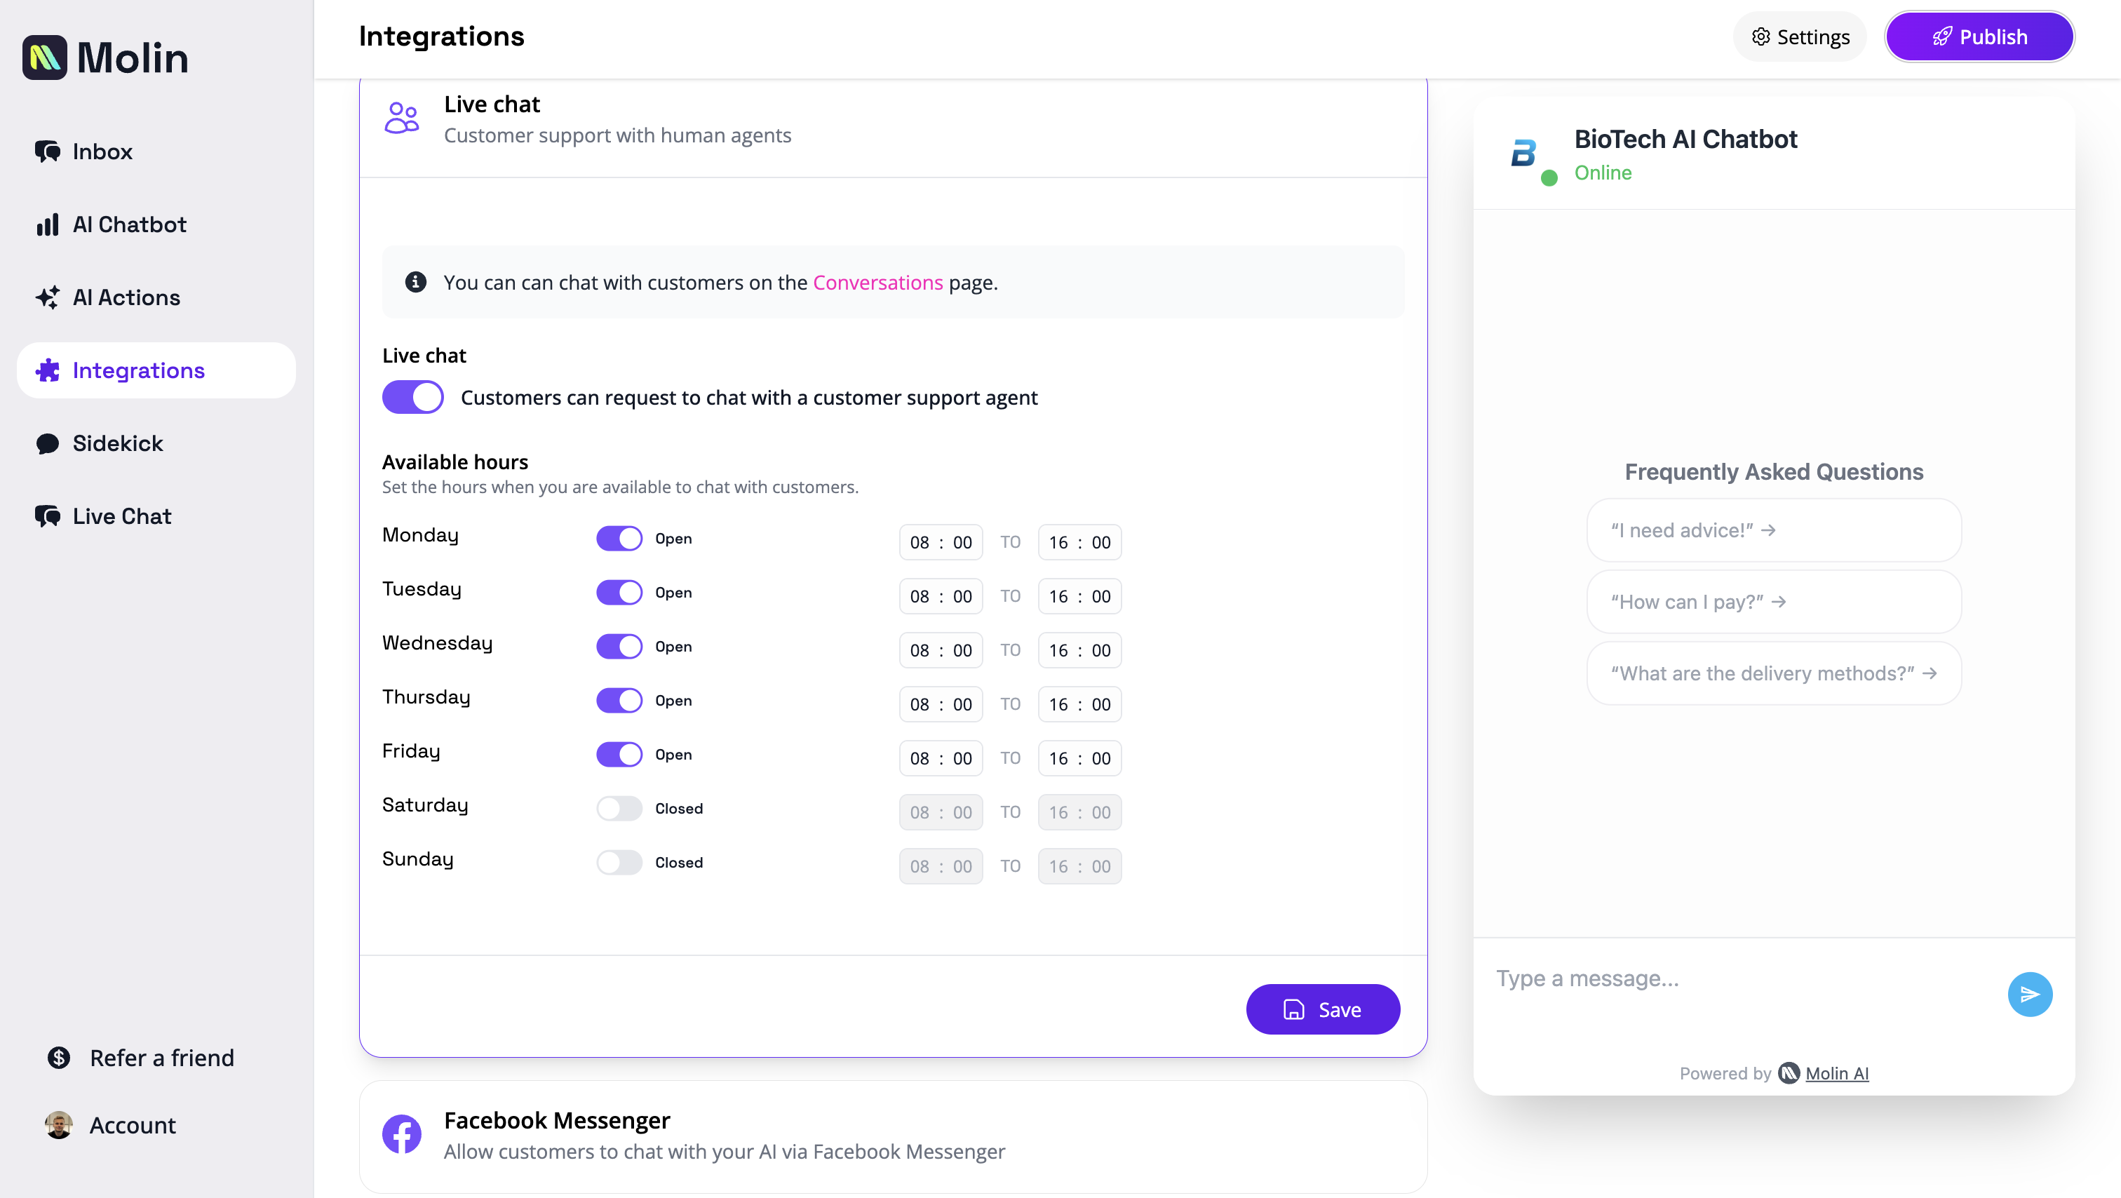Open the Conversations page link
Image resolution: width=2121 pixels, height=1198 pixels.
[x=877, y=281]
